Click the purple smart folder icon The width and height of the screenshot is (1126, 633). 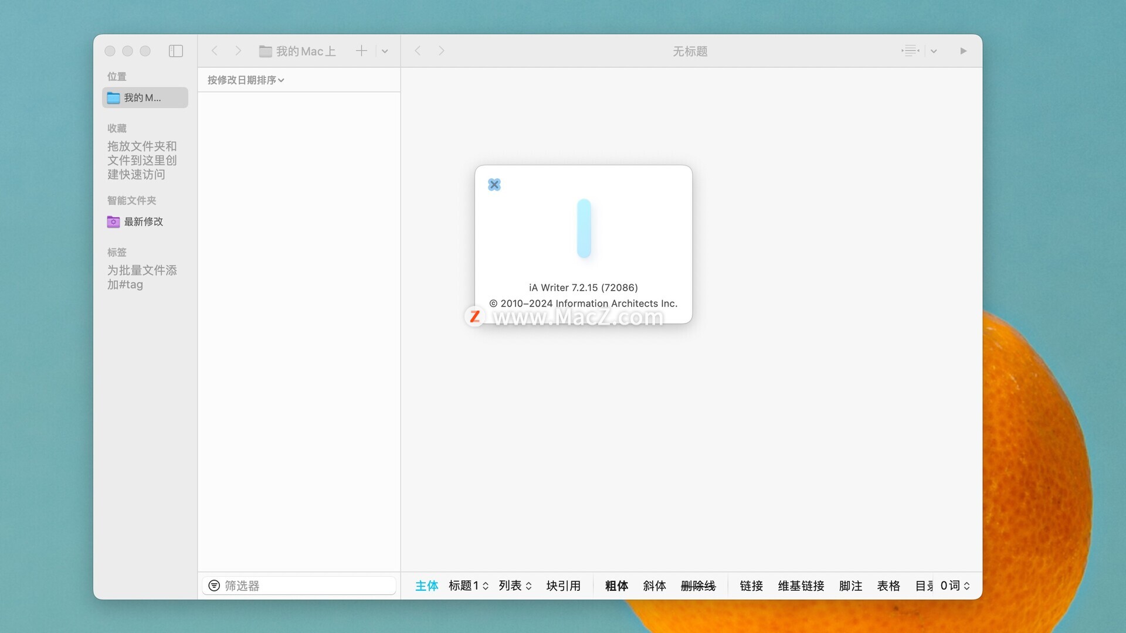[113, 222]
